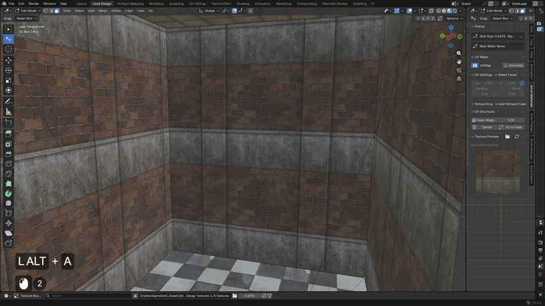Screen dimensions: 545x306
Task: Open texture folder icon in Texture Preview
Action: (508, 137)
